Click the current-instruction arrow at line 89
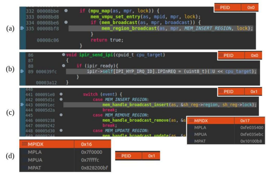This screenshot has width=266, height=173. coord(22,71)
